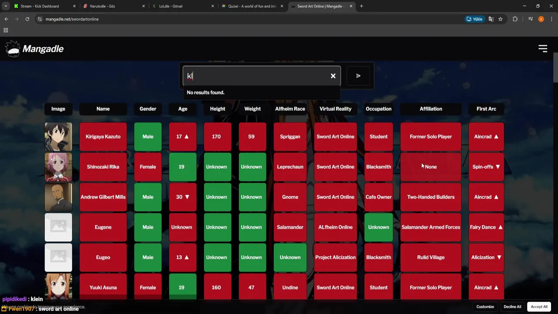This screenshot has height=314, width=558.
Task: Click the Project Alicization cell
Action: [x=335, y=257]
